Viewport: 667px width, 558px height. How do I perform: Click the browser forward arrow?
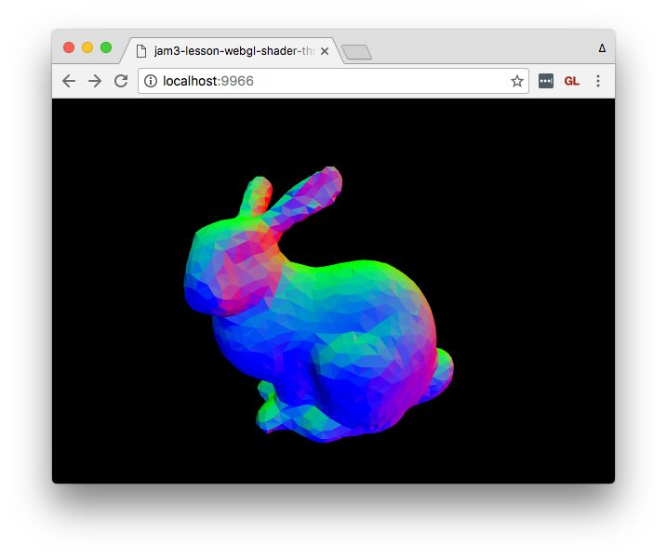[x=95, y=81]
